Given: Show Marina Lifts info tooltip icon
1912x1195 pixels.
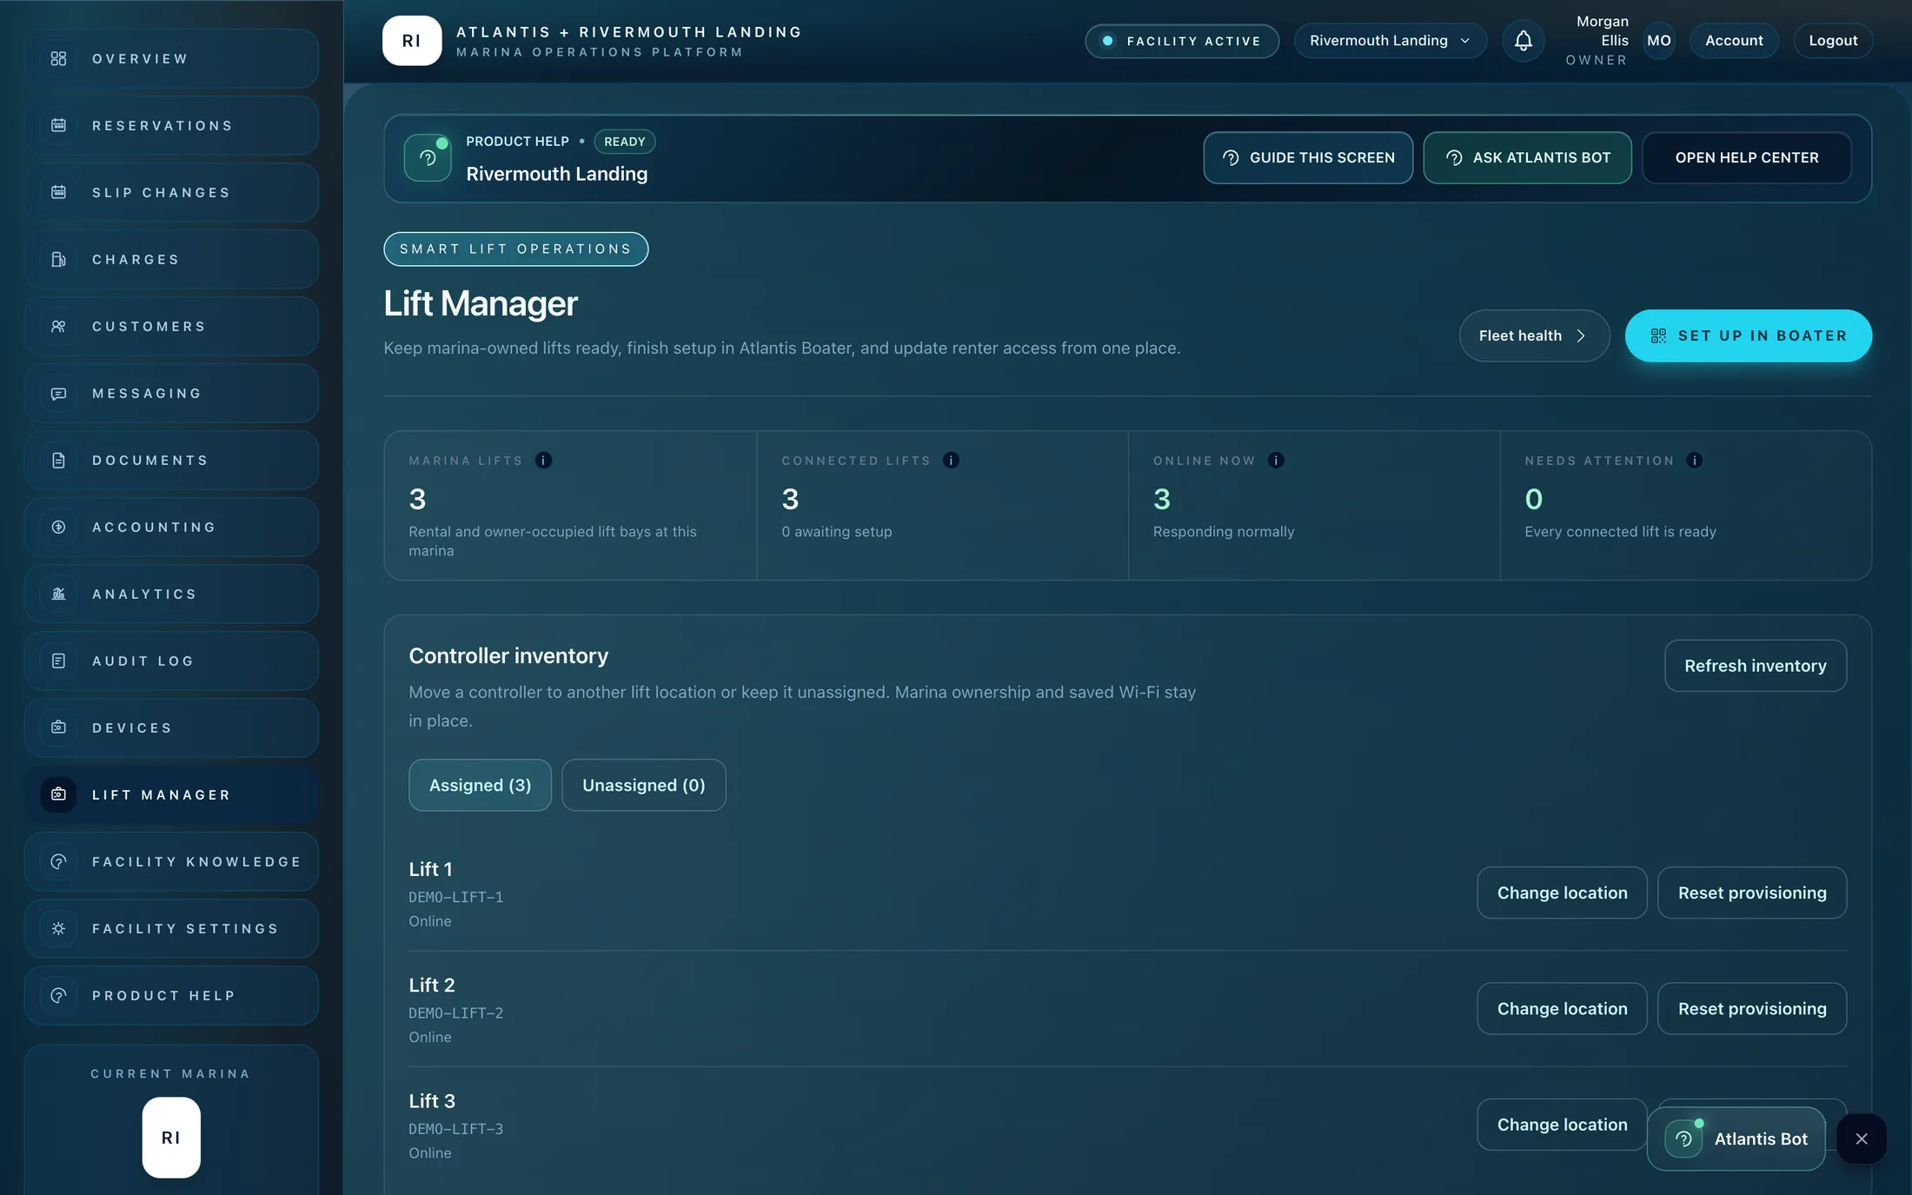Looking at the screenshot, I should click(x=543, y=460).
